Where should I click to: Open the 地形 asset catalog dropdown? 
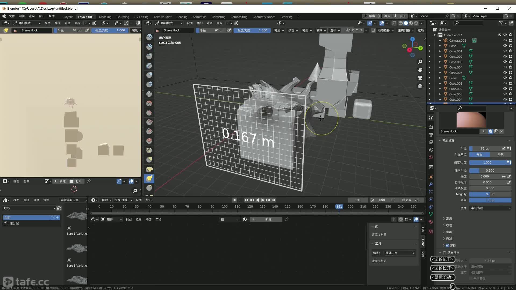tap(29, 208)
